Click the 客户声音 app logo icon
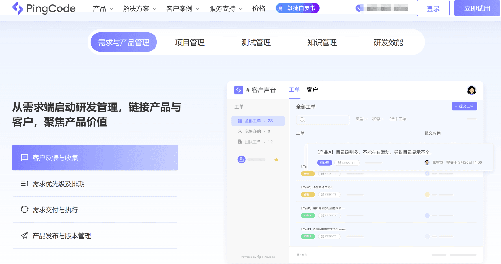 pos(238,90)
